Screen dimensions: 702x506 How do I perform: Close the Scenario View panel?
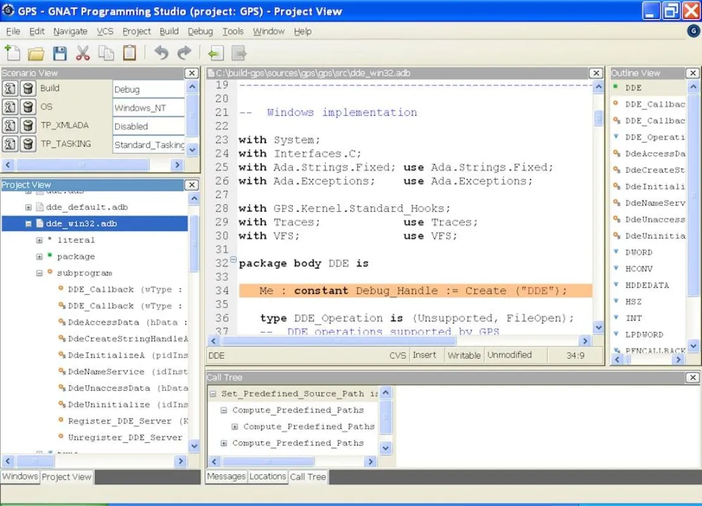click(x=192, y=73)
